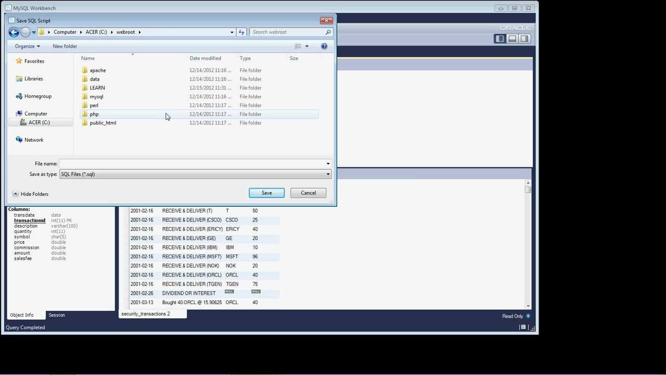Open recent locations dropdown beside Forward arrow
The width and height of the screenshot is (666, 375).
coord(34,32)
